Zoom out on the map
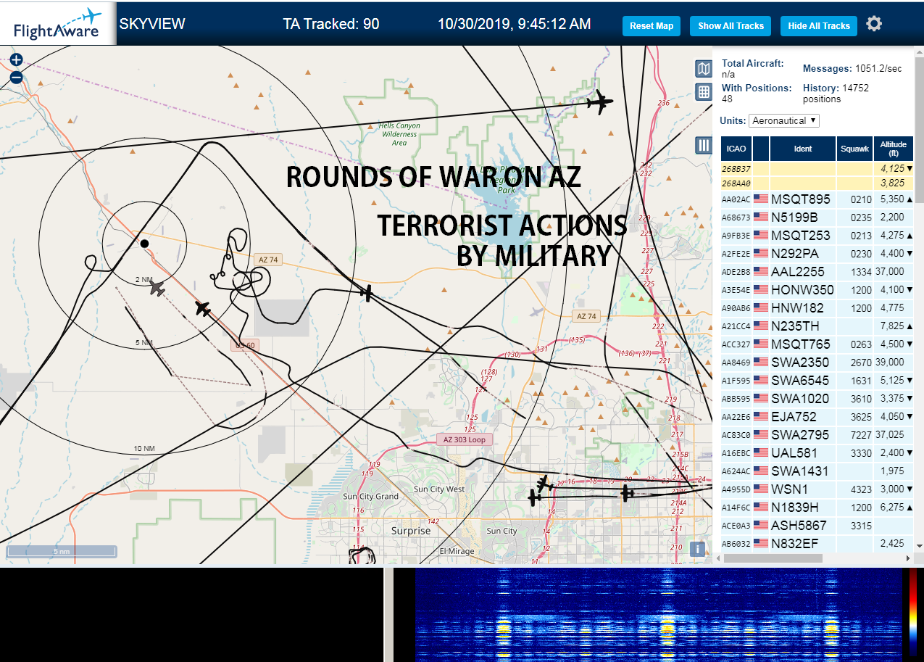 coord(16,78)
